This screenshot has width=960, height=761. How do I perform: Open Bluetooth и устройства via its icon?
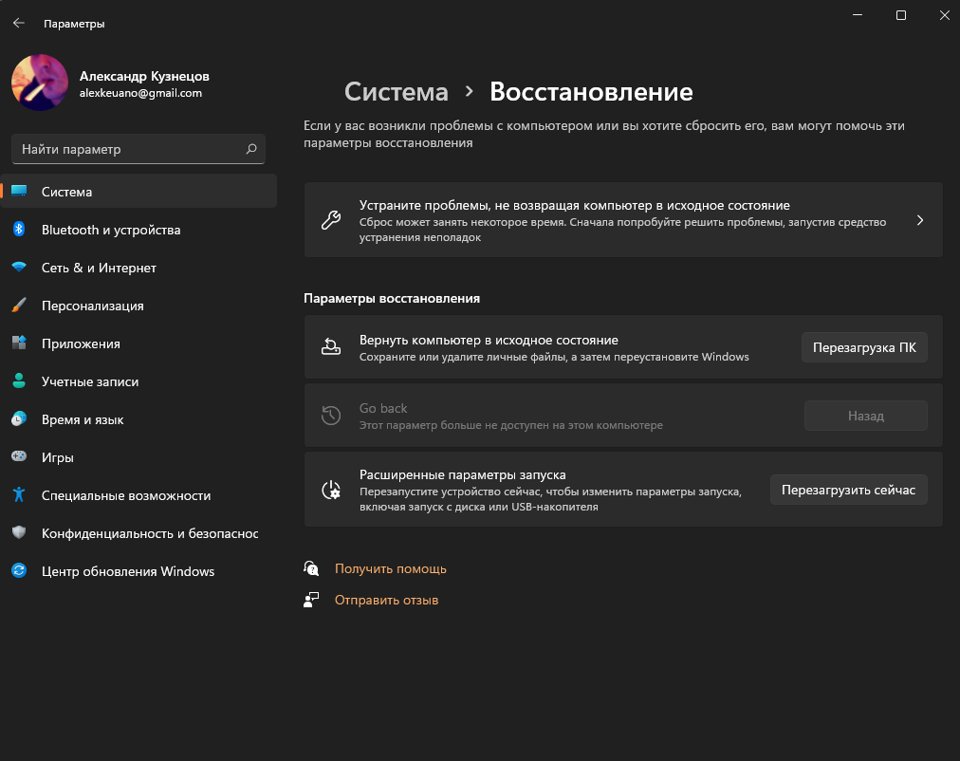pos(19,230)
